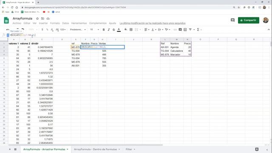
Task: Open Drive bookmark
Action: click(x=15, y=12)
